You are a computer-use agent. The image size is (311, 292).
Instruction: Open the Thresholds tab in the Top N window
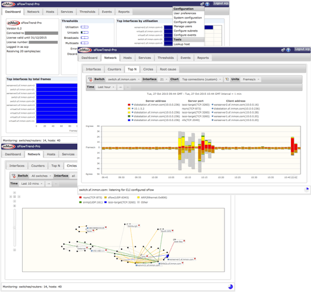[166, 58]
